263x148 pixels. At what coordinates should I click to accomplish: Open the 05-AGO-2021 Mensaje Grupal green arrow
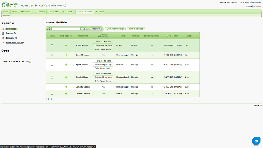66,77
